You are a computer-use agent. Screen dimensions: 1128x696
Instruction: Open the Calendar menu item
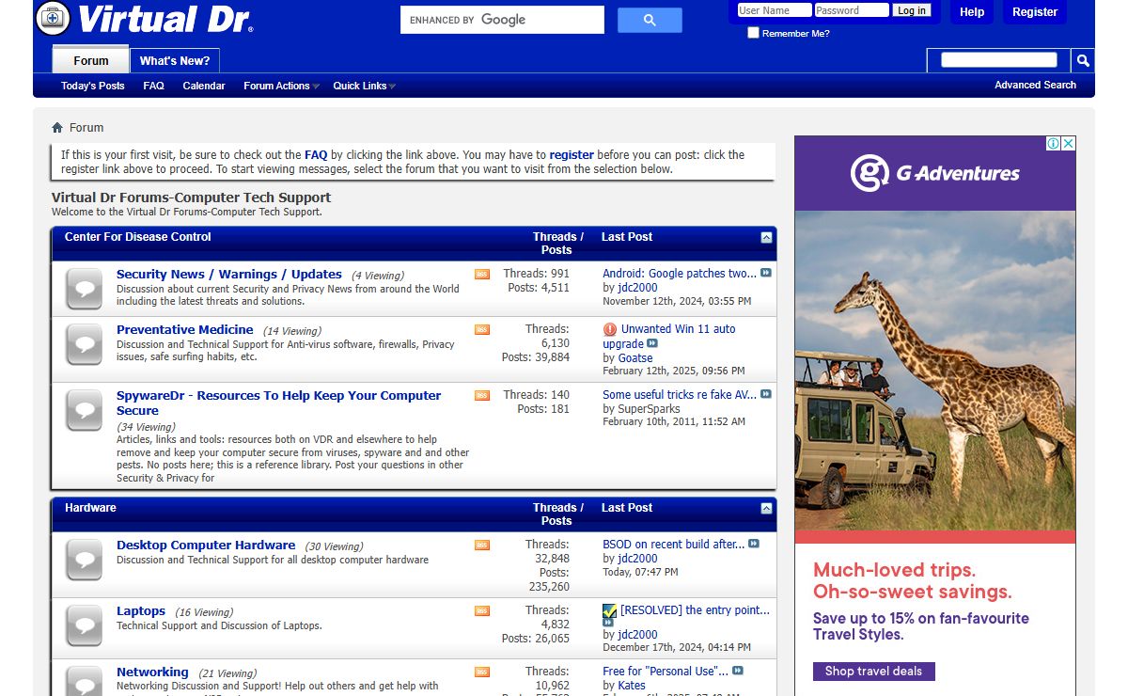204,86
